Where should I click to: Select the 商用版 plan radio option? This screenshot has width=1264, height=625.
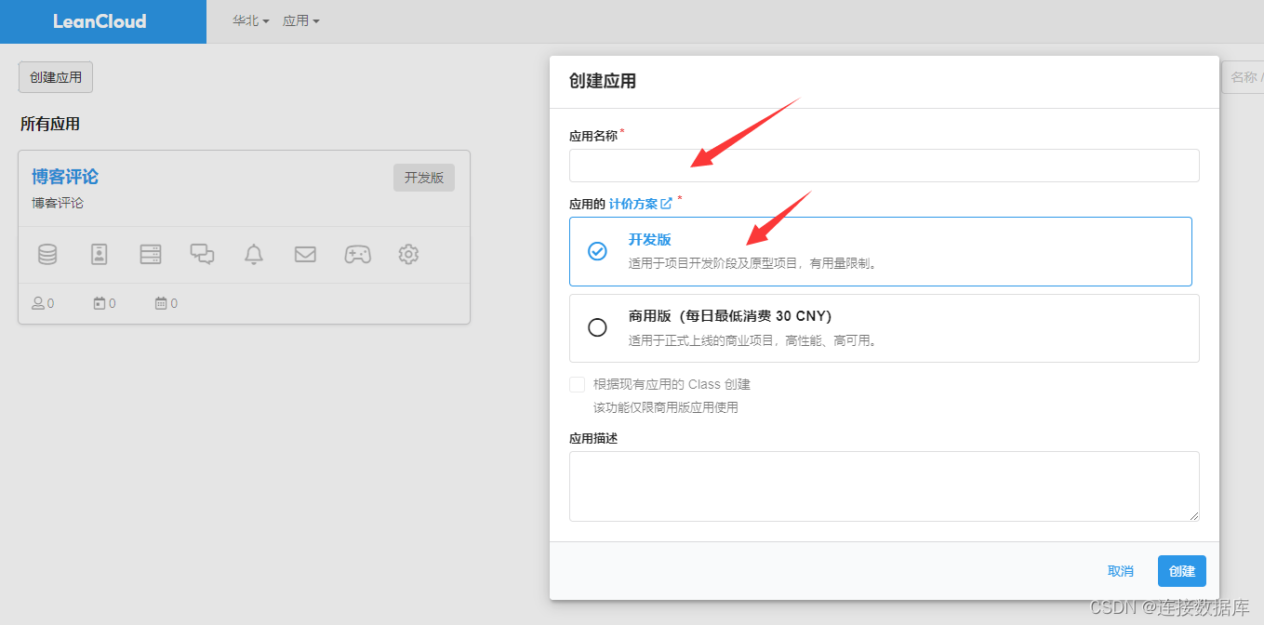597,327
